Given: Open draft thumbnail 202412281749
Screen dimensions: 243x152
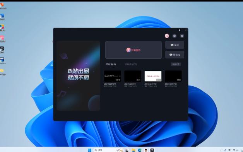Looking at the screenshot, I should [x=173, y=76].
